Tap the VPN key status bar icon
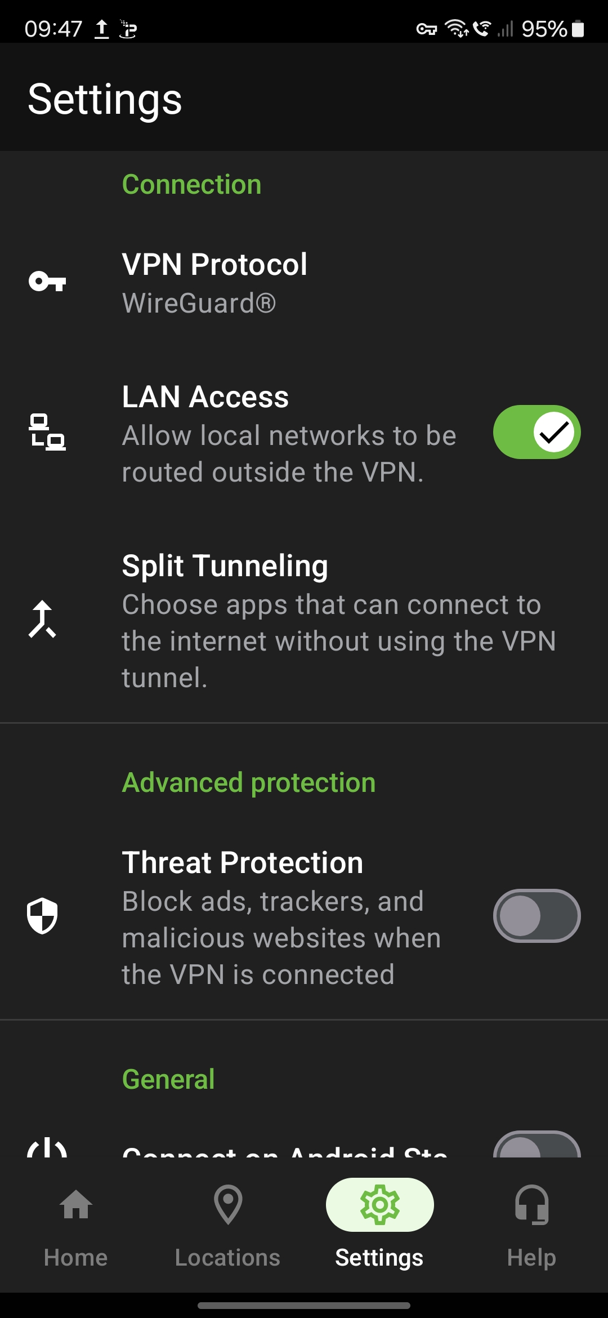608x1318 pixels. [x=426, y=29]
